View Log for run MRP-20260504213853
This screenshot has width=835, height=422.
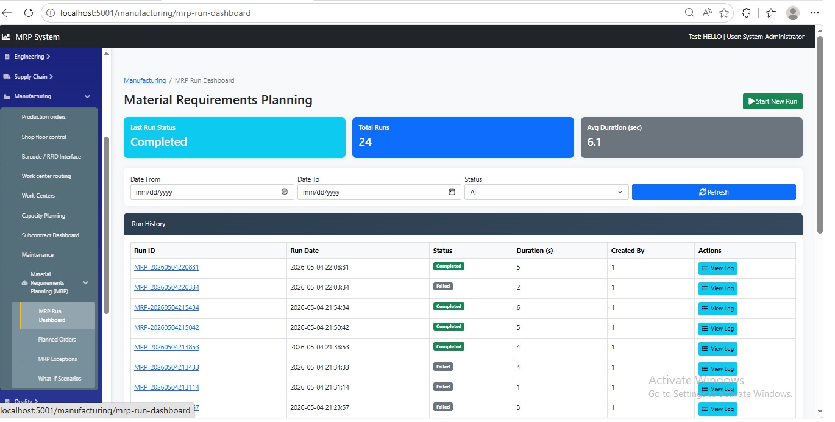point(717,349)
